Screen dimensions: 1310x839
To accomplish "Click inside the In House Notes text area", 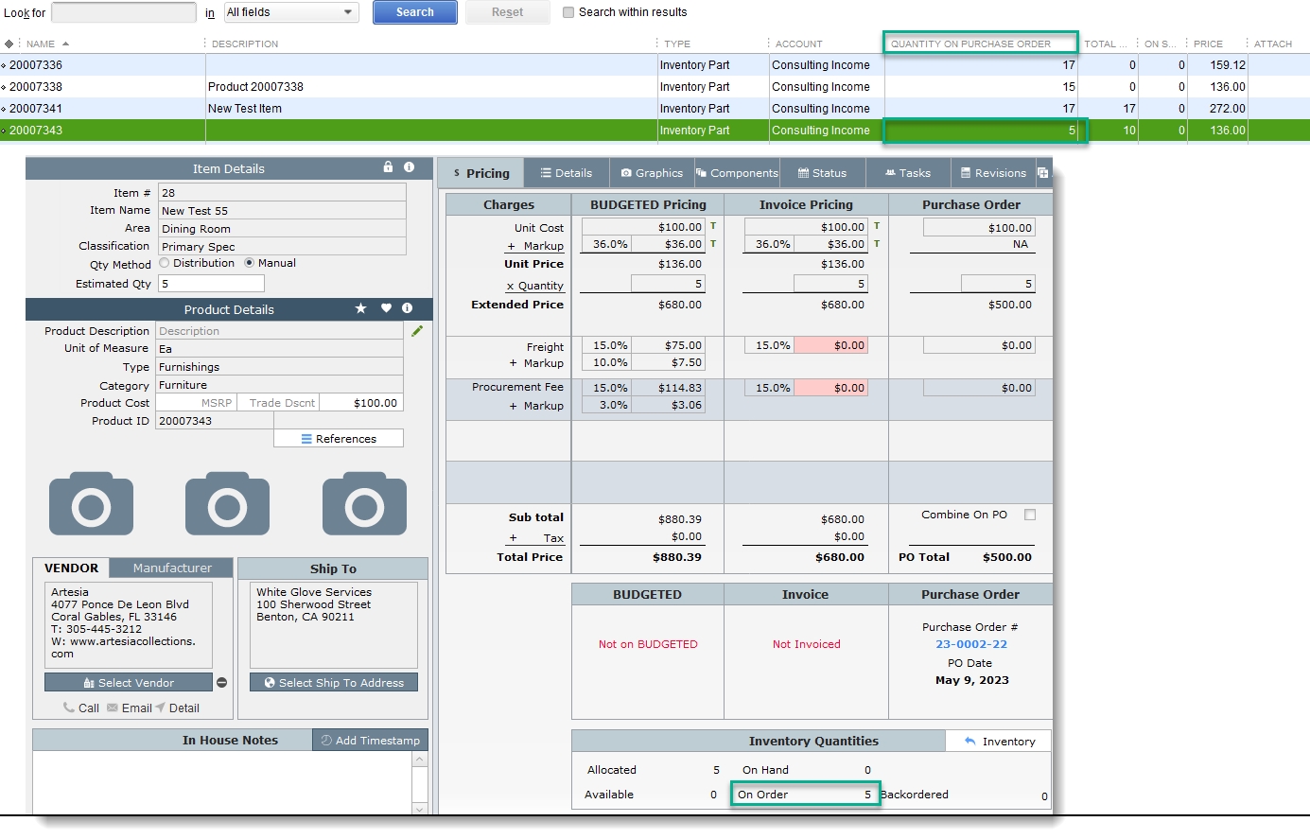I will pos(222,783).
